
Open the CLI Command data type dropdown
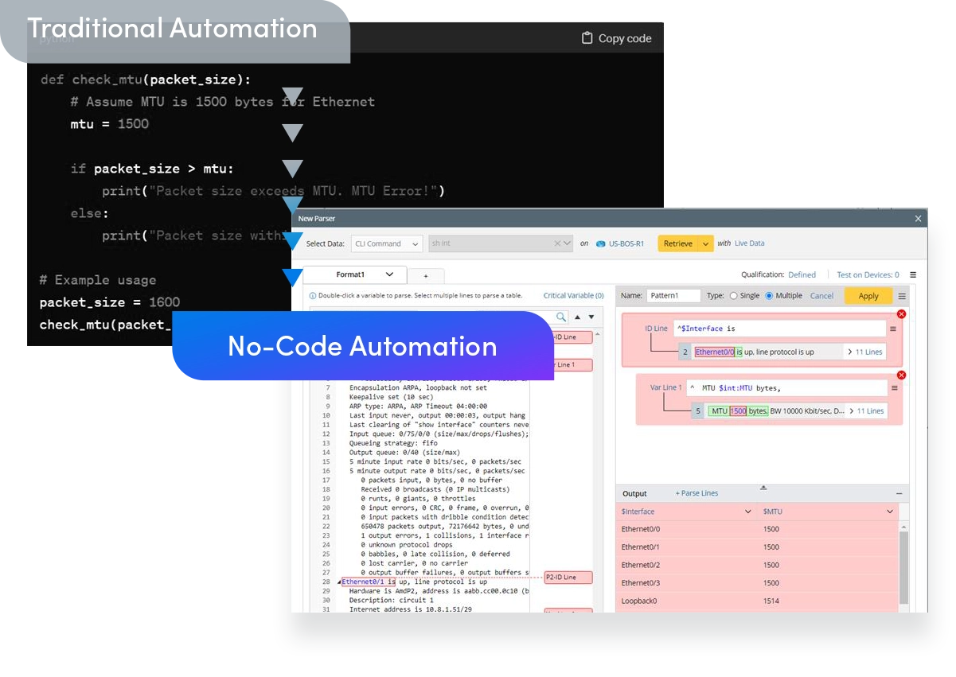387,243
